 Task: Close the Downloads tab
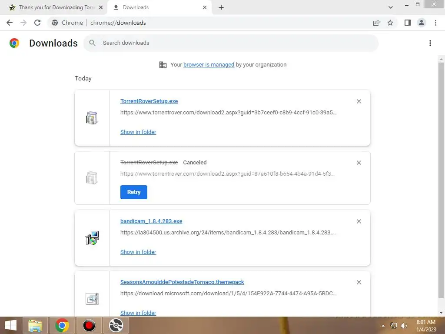coord(205,7)
